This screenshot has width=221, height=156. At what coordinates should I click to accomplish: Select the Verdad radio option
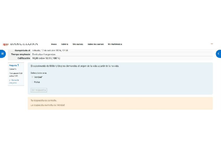(32, 77)
